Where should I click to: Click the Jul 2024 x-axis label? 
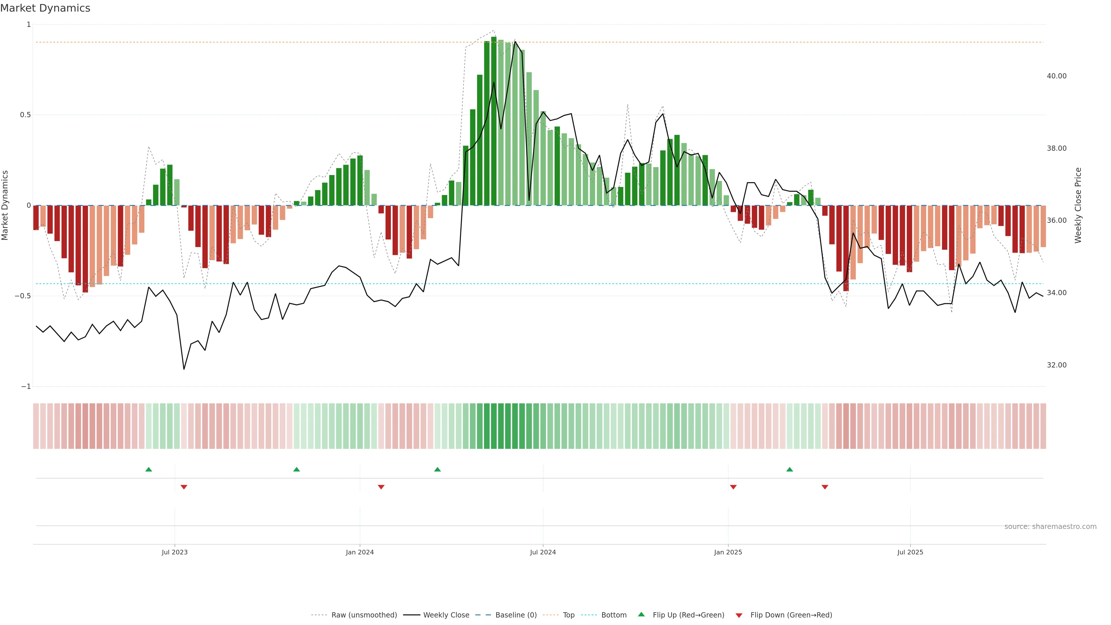[x=542, y=552]
